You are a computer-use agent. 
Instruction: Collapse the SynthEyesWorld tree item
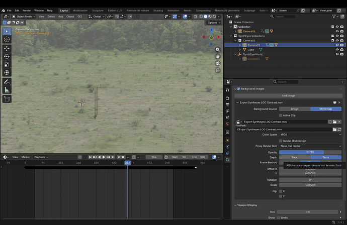coord(235,54)
